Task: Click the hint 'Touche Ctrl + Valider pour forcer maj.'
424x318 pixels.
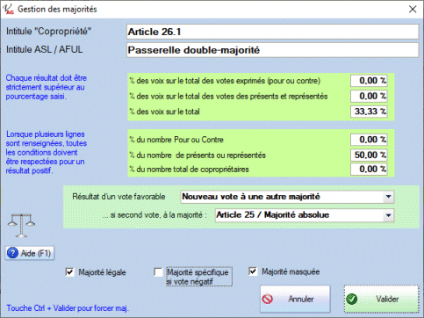Action: 68,308
